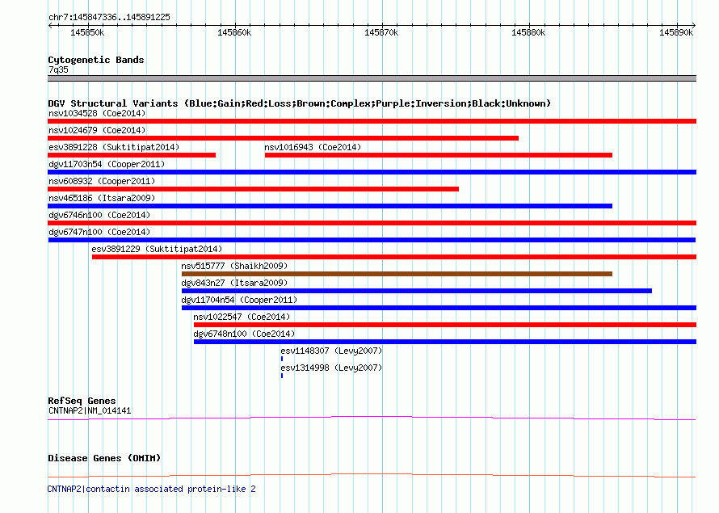Open variant label nsv465186 (Itsara2009)
Image resolution: width=719 pixels, height=513 pixels.
(x=102, y=198)
